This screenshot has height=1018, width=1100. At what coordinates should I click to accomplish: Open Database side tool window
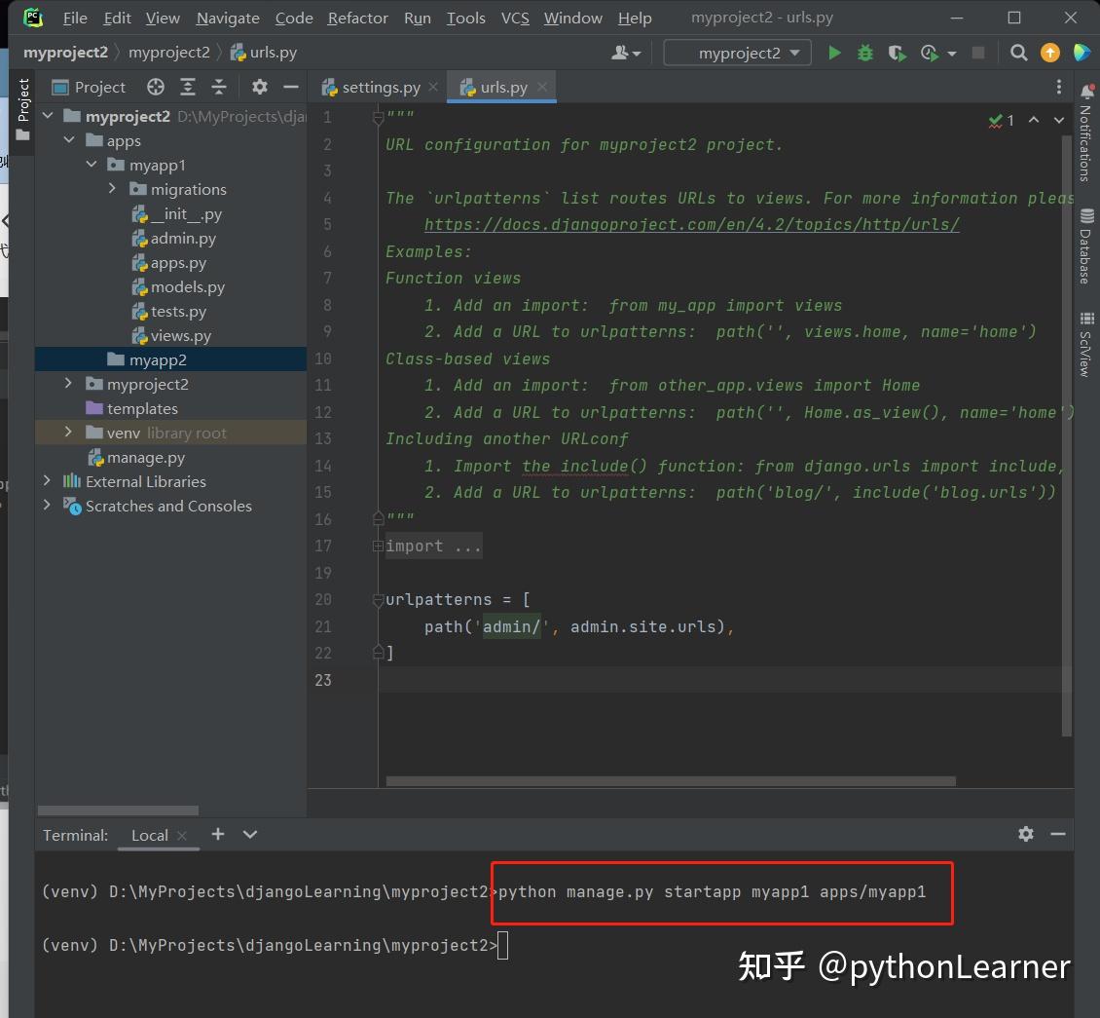click(x=1086, y=245)
